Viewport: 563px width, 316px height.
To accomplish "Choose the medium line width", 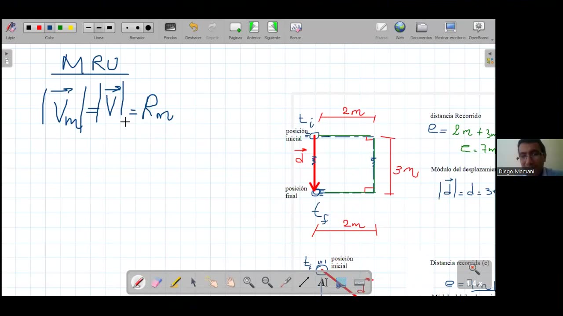I will 99,28.
